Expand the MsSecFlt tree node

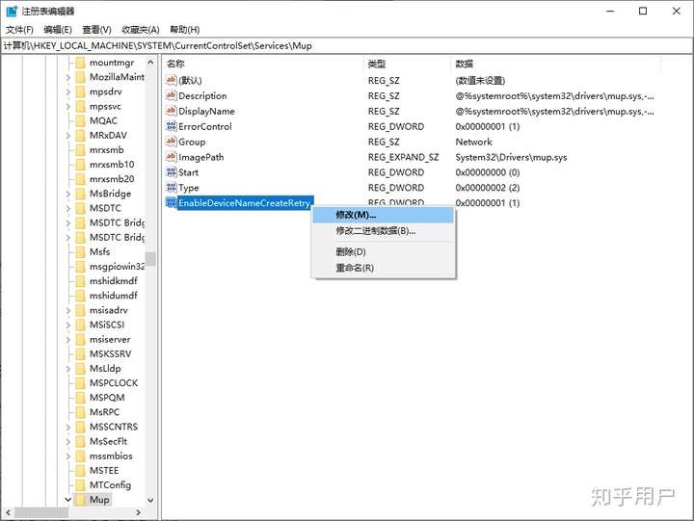pyautogui.click(x=68, y=442)
